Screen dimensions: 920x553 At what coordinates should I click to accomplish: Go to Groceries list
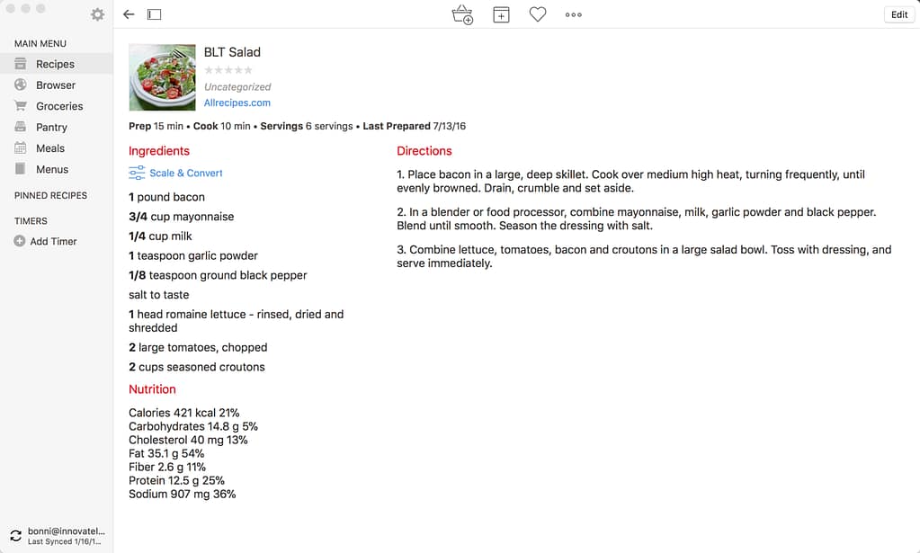click(59, 106)
